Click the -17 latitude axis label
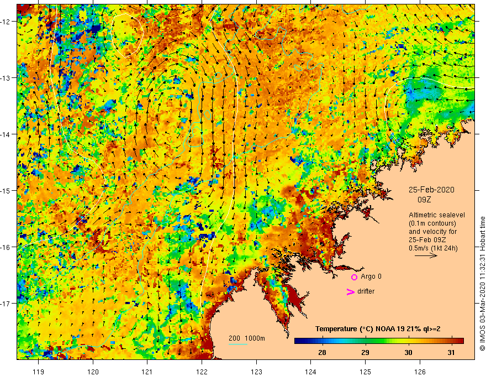Image resolution: width=486 pixels, height=376 pixels. pyautogui.click(x=6, y=303)
